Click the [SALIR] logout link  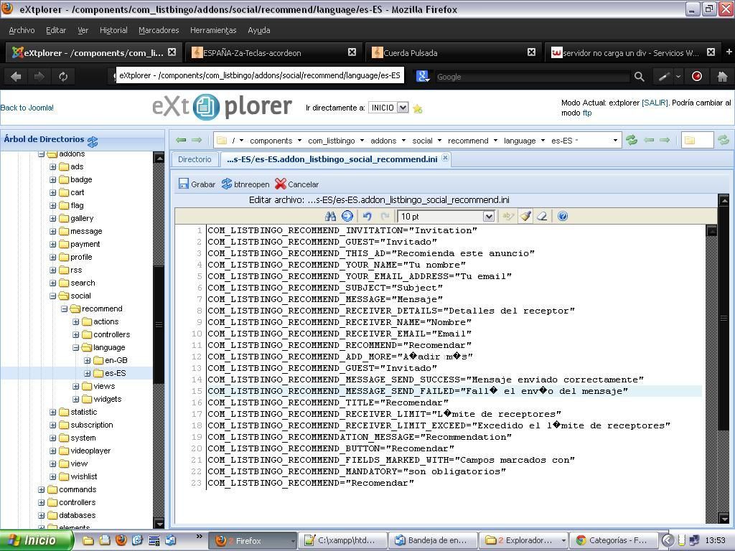point(655,103)
